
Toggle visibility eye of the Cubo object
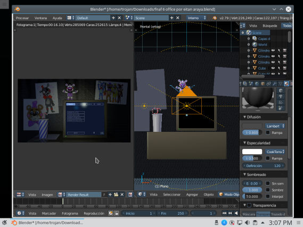(x=273, y=68)
